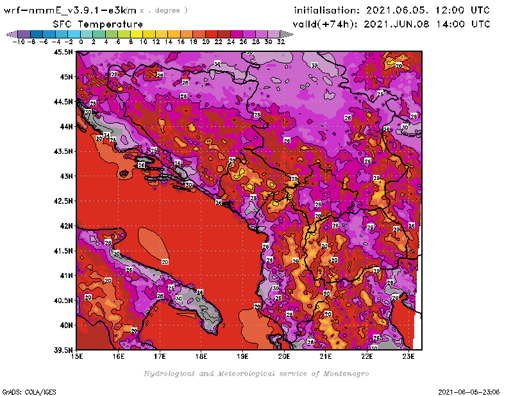513x396 pixels.
Task: Click the 'GrADS: COLA/IGES' credit text
Action: point(29,392)
